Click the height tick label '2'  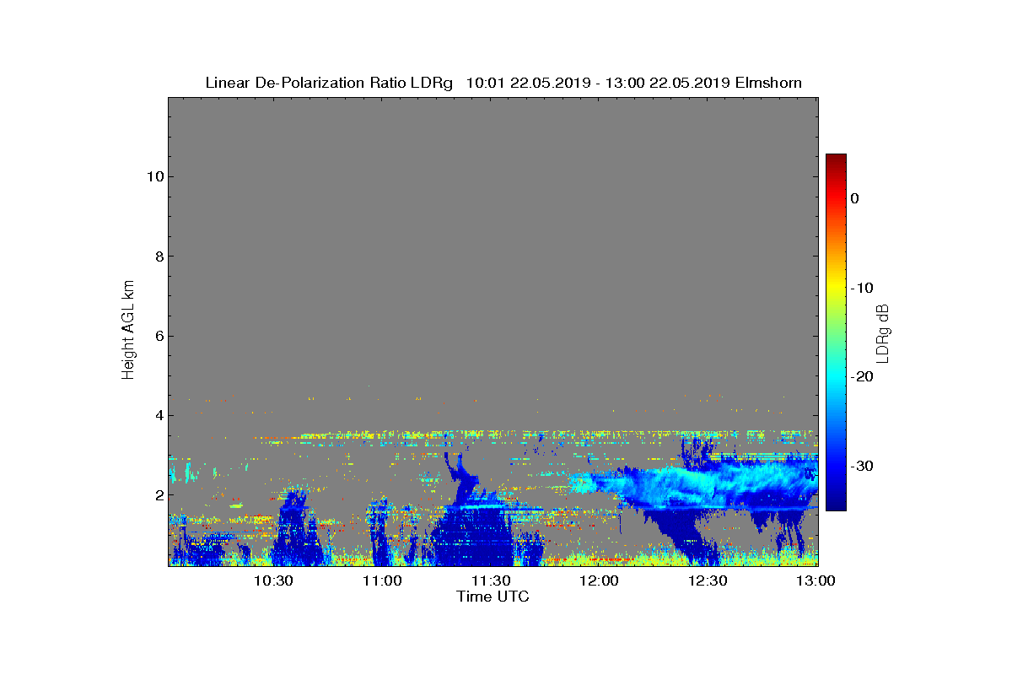click(x=158, y=495)
